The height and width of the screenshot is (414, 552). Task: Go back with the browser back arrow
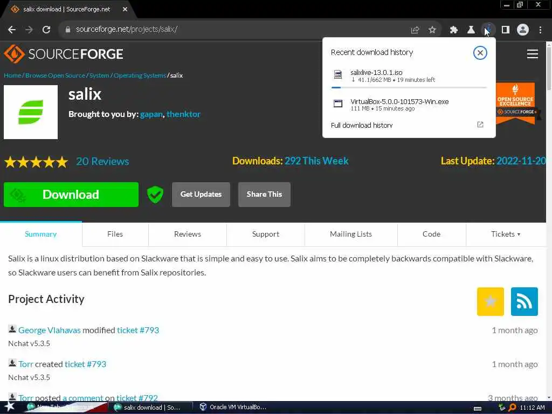point(12,30)
